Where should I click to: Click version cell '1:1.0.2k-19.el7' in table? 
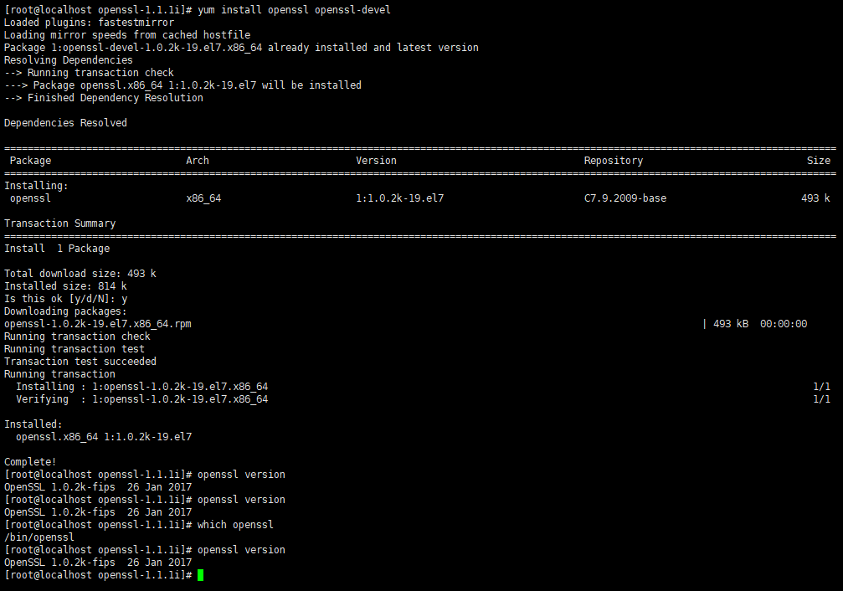coord(400,198)
